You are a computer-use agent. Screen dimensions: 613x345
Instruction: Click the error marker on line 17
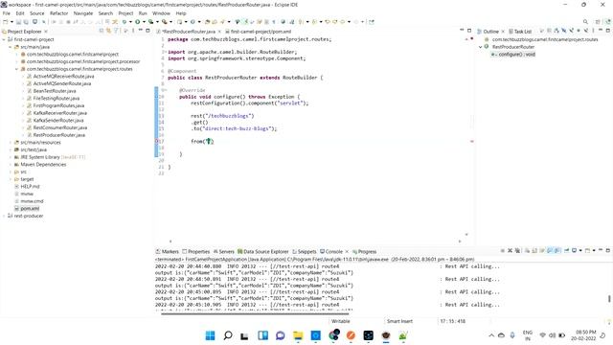(157, 141)
